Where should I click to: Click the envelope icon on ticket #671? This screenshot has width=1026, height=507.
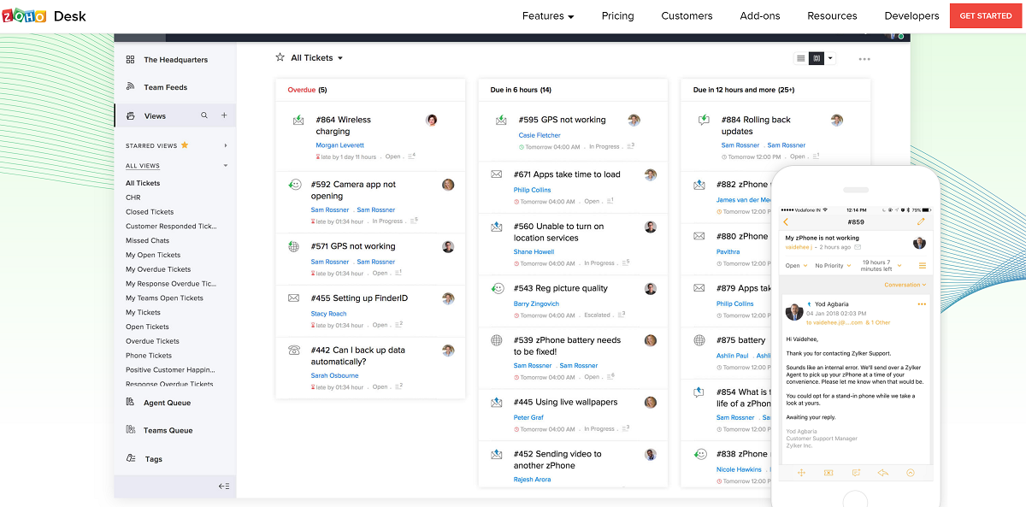coord(497,174)
